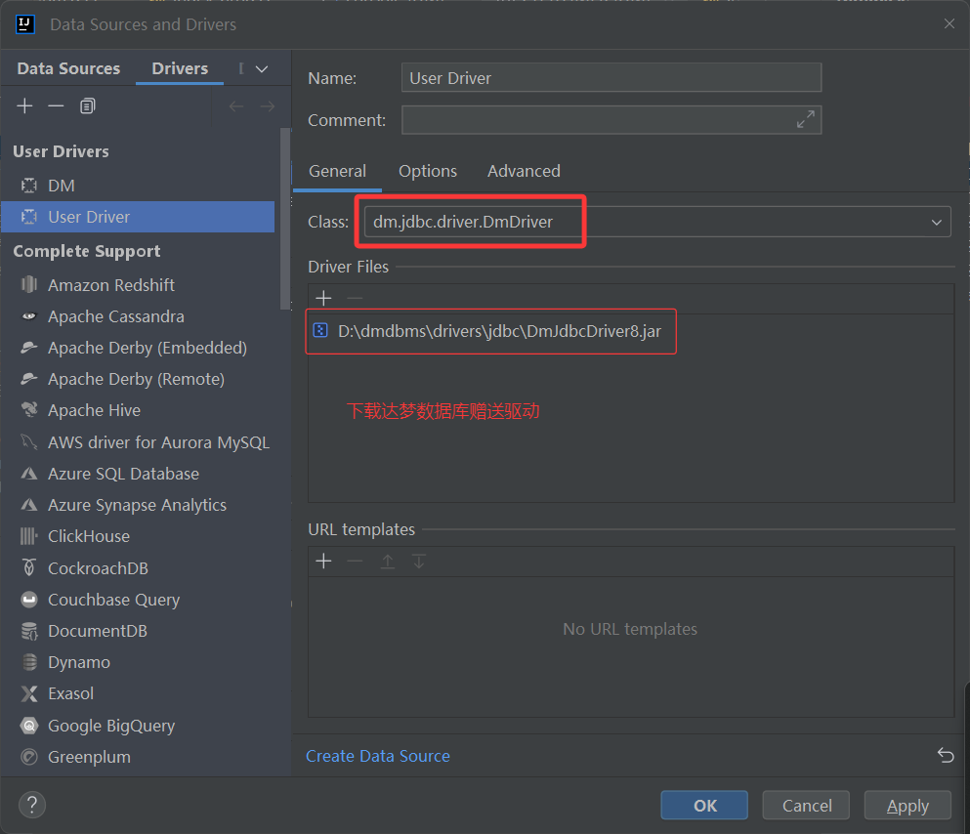
Task: Click the Apache Hive icon
Action: 29,410
